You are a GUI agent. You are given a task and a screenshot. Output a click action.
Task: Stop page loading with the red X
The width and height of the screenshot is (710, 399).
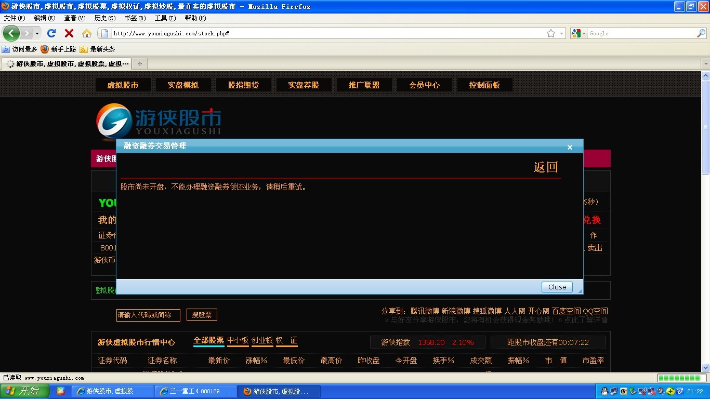(x=69, y=33)
